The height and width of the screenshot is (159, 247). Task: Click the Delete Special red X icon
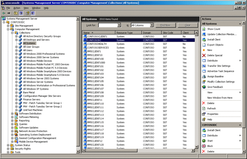204,55
